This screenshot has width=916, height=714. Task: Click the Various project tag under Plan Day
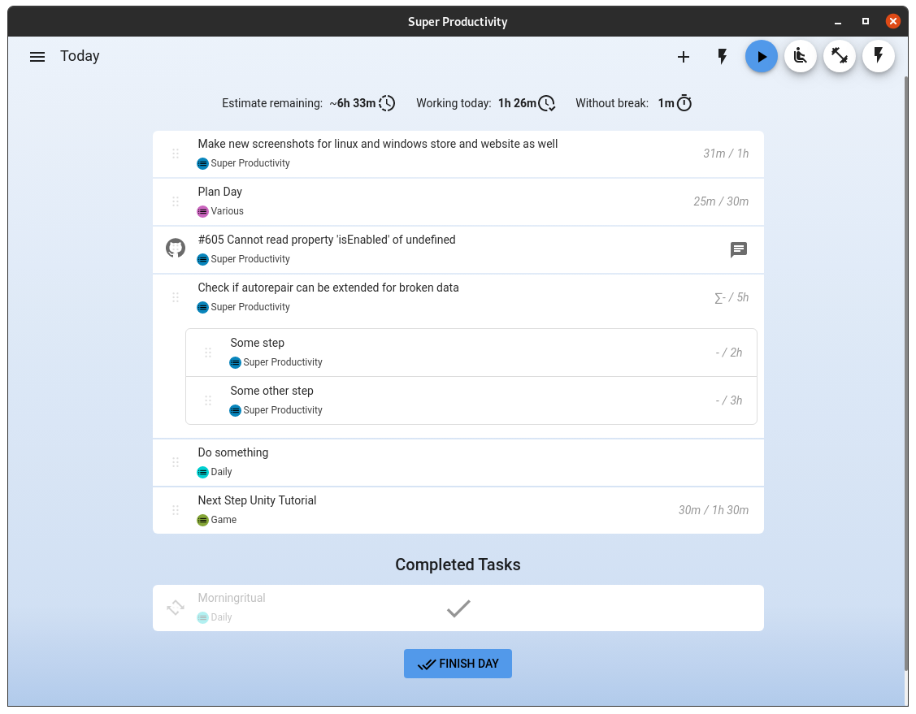[220, 210]
